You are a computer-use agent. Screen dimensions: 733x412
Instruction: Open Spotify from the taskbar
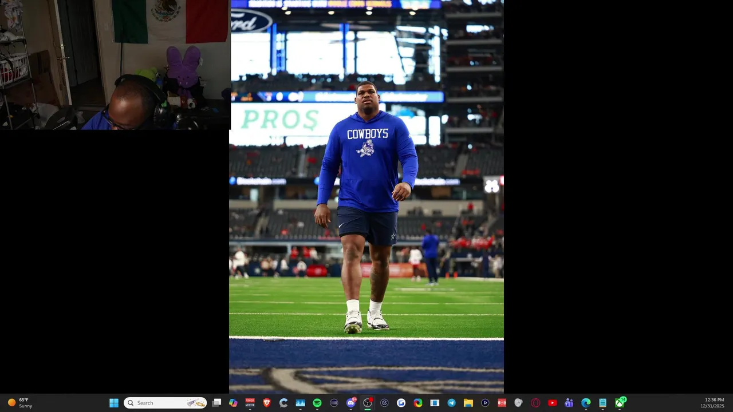click(317, 403)
